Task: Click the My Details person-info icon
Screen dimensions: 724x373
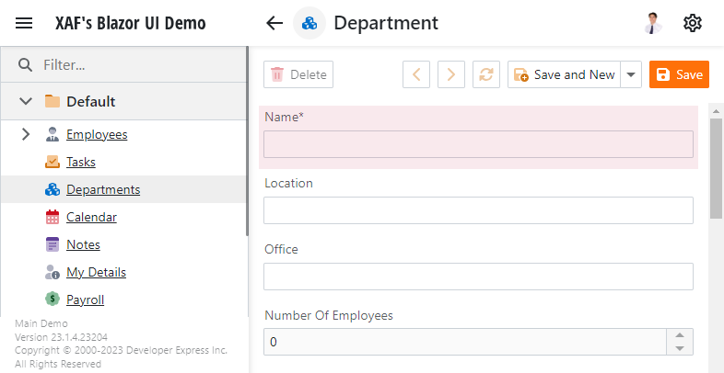Action: tap(53, 272)
